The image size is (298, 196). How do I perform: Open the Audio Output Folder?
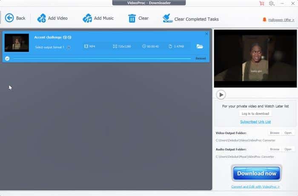tap(288, 149)
